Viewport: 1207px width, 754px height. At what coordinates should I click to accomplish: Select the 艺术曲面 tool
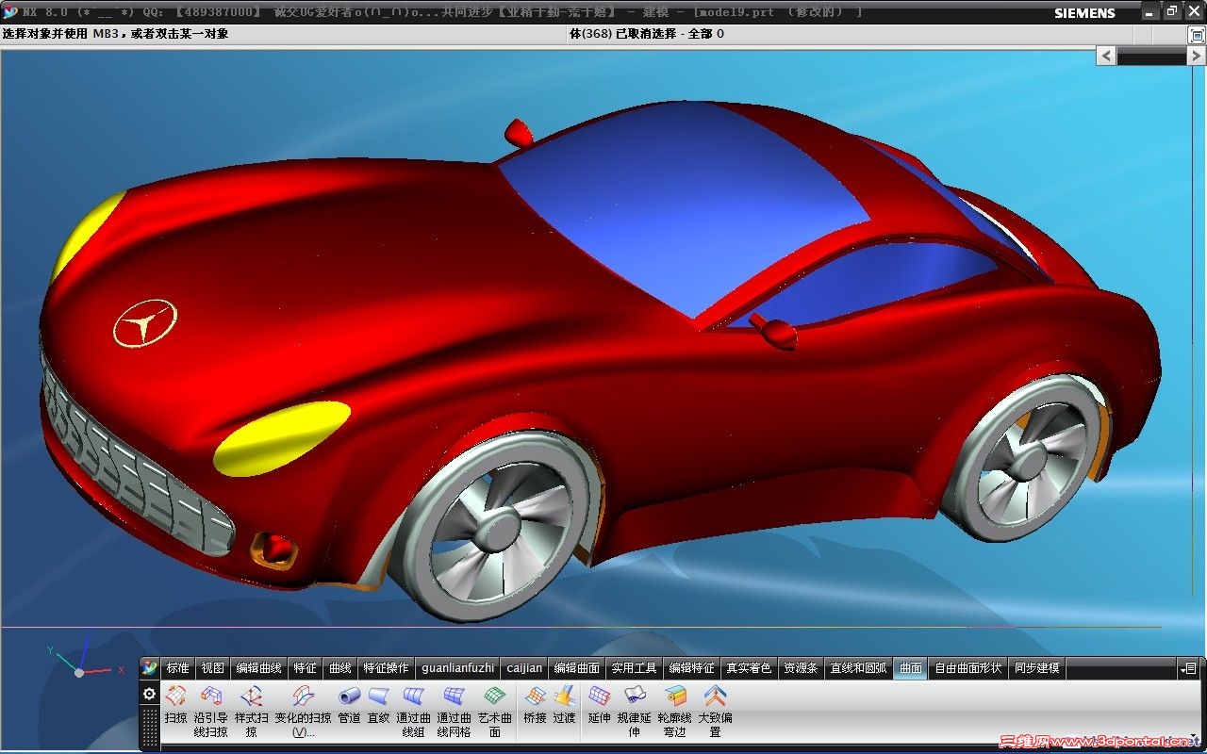[x=494, y=710]
